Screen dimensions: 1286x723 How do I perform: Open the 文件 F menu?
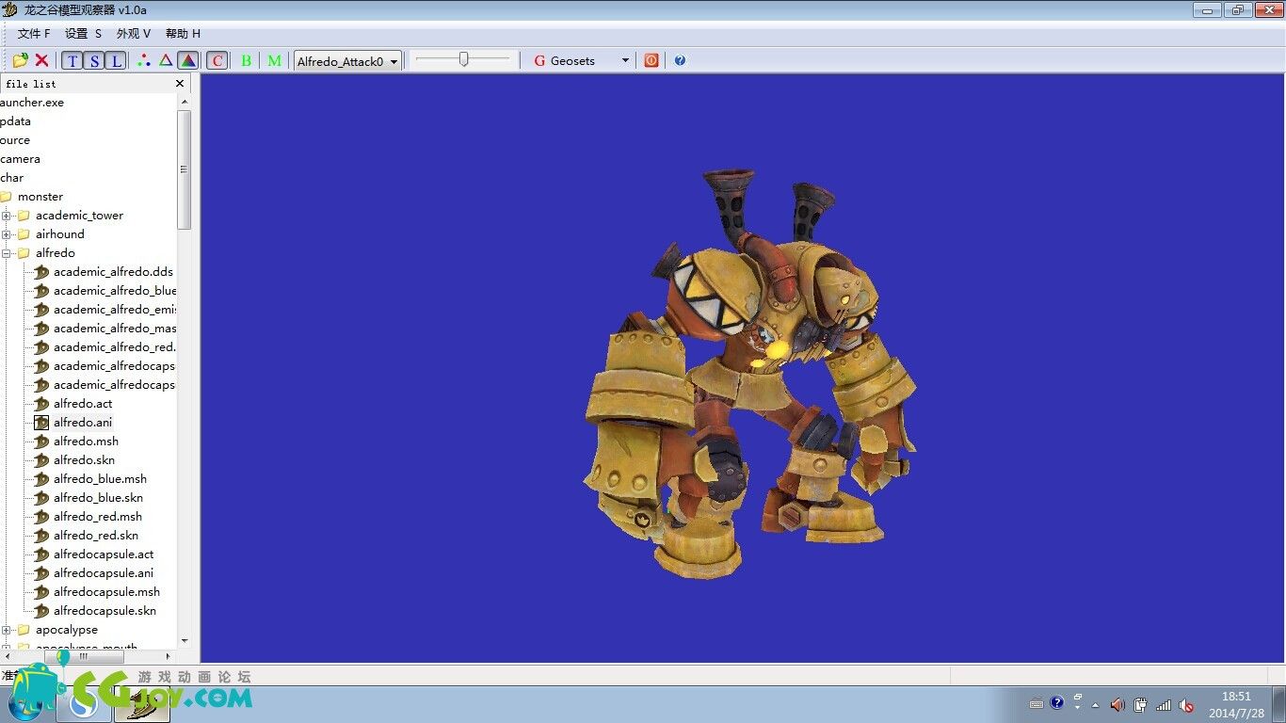pyautogui.click(x=34, y=33)
